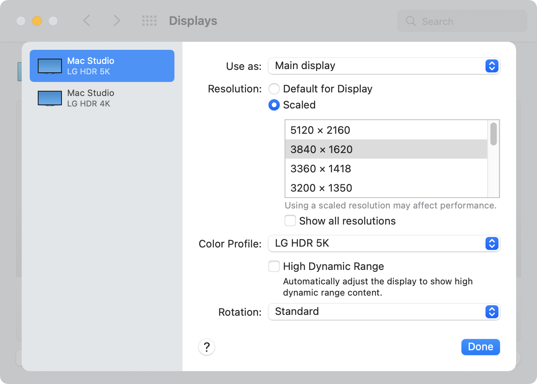Select Mac Studio LG HDR 5K display

pos(102,66)
